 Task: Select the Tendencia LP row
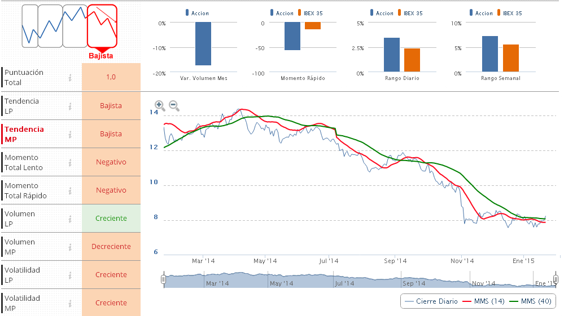tap(71, 106)
